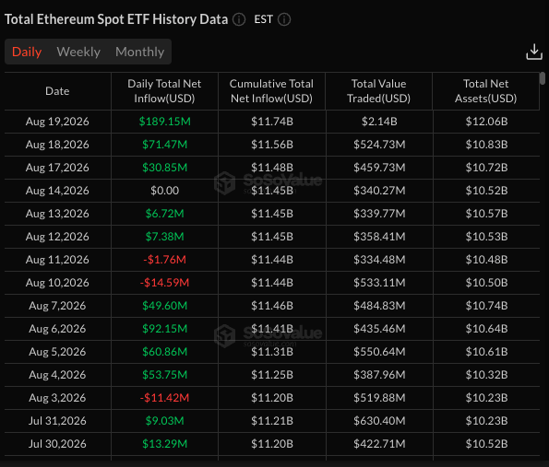The height and width of the screenshot is (467, 549).
Task: Select the Aug 11,2026 date cell
Action: (57, 260)
